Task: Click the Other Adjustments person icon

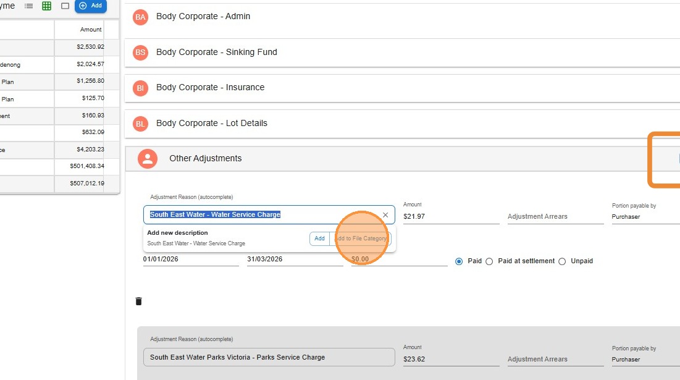Action: (x=148, y=159)
